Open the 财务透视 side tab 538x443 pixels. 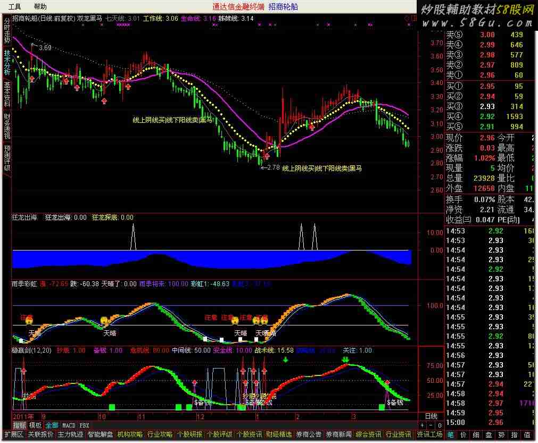7,126
